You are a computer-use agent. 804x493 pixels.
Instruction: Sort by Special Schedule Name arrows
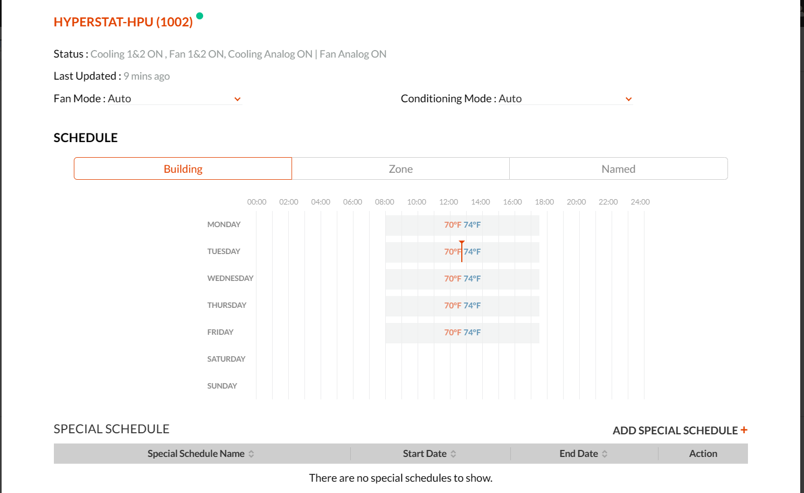pos(251,454)
